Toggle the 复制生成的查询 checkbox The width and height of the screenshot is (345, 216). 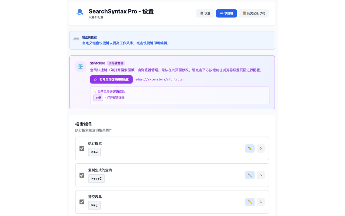(82, 175)
